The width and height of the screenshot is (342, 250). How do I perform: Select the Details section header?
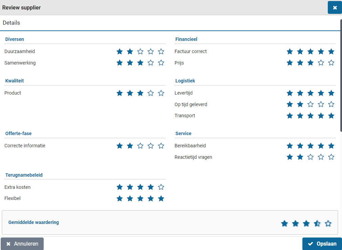click(x=12, y=23)
